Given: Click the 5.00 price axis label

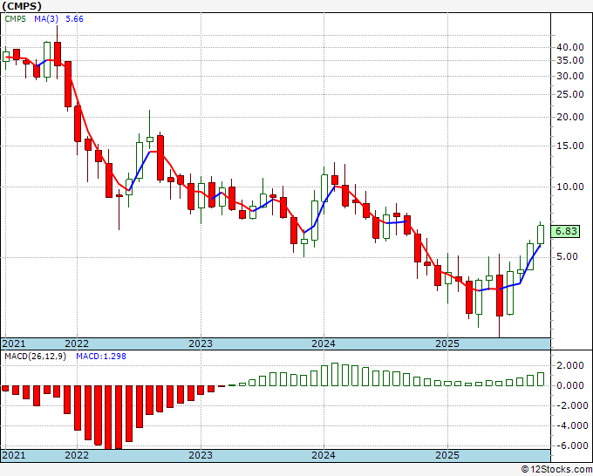Looking at the screenshot, I should 568,256.
